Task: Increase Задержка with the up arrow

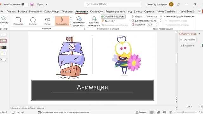Action: [157, 24]
